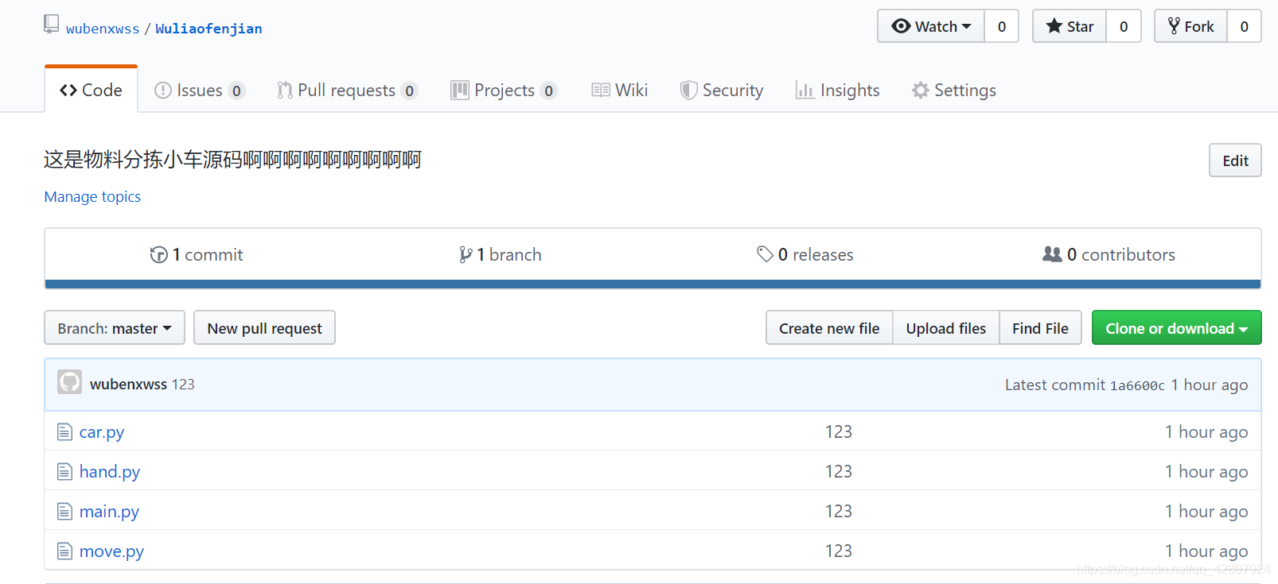1278x584 pixels.
Task: Click the blue language bar
Action: tap(653, 284)
